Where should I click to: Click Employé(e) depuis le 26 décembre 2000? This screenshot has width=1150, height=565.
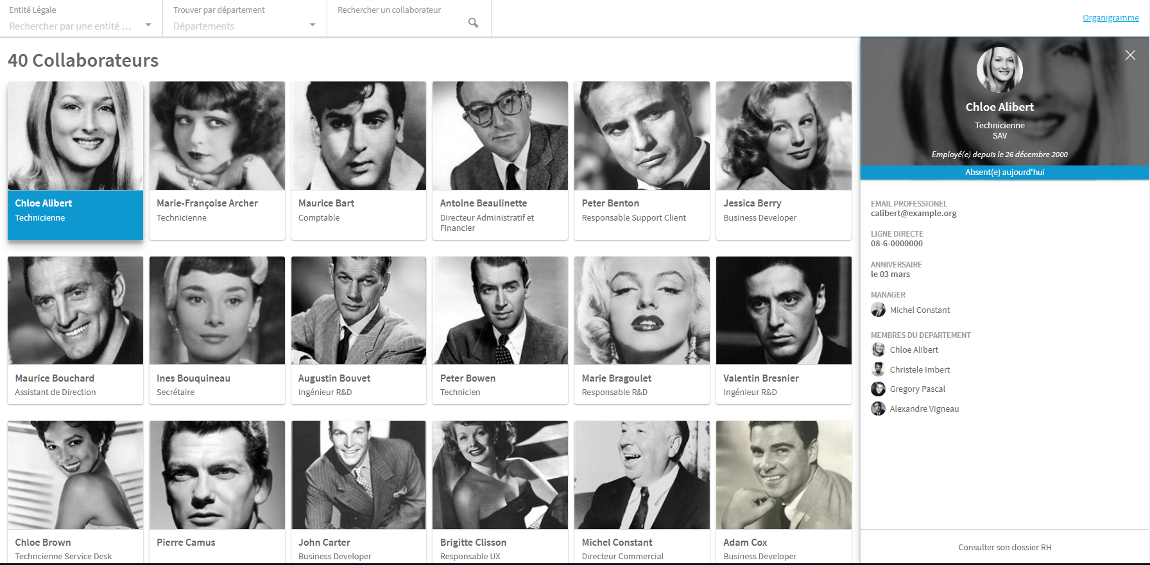(1000, 155)
